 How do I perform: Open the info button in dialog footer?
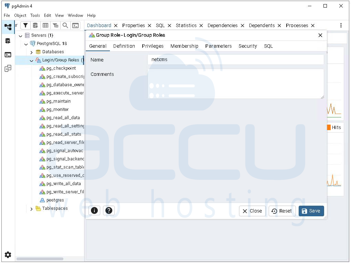pyautogui.click(x=94, y=210)
